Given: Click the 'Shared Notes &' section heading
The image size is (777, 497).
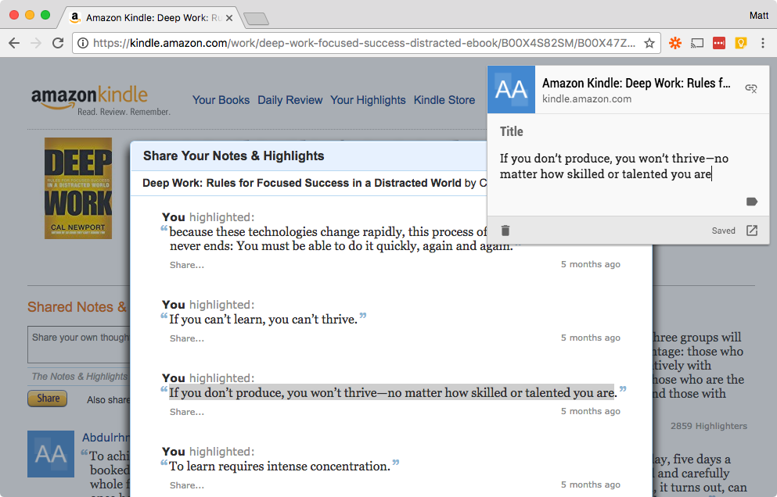Looking at the screenshot, I should tap(77, 307).
